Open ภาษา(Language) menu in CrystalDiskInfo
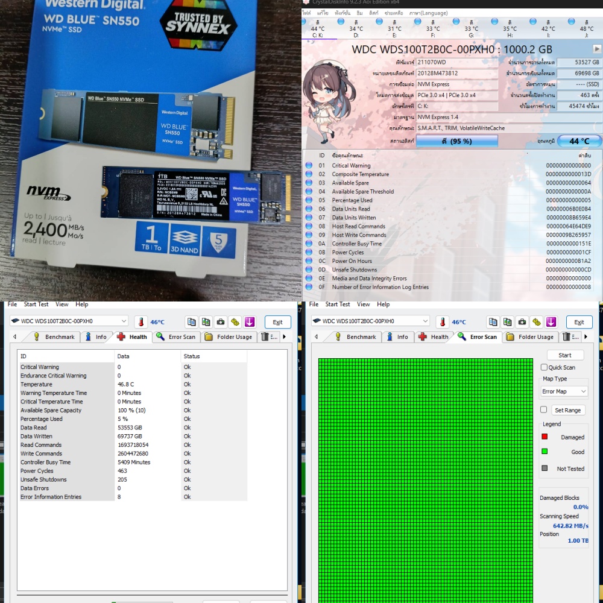Viewport: 603px width, 603px height. [x=428, y=13]
